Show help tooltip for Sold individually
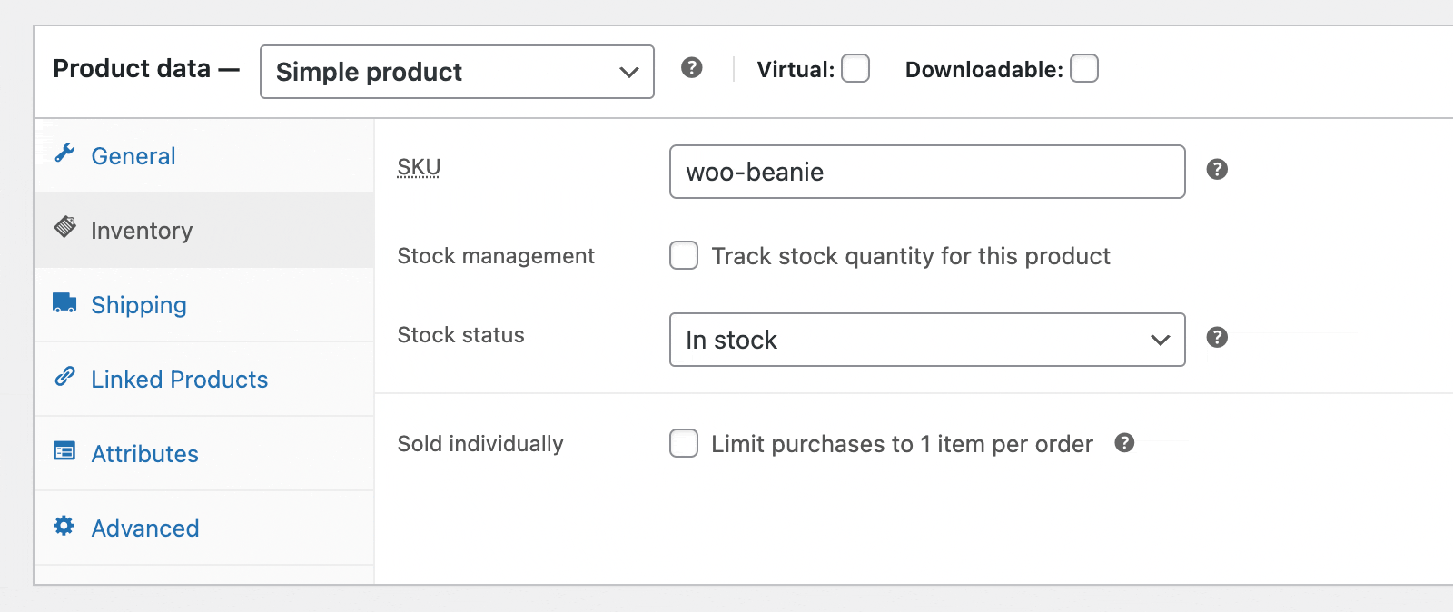 click(1124, 442)
